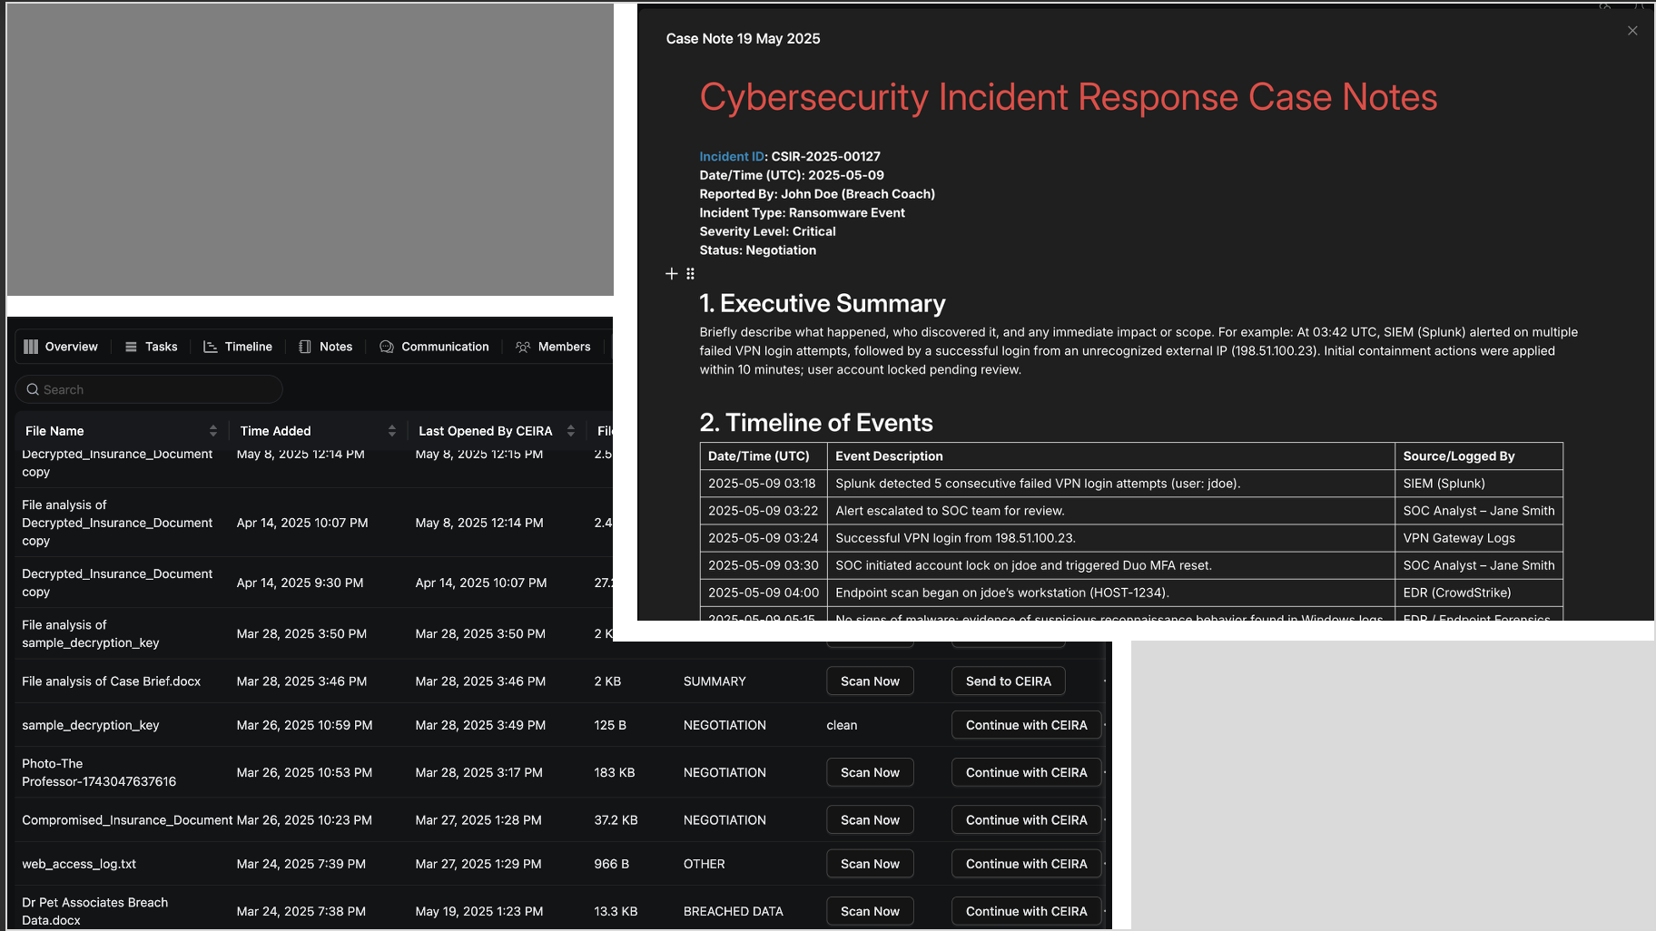The height and width of the screenshot is (931, 1656).
Task: Scan Now for Photo-The Professor file
Action: [x=870, y=772]
